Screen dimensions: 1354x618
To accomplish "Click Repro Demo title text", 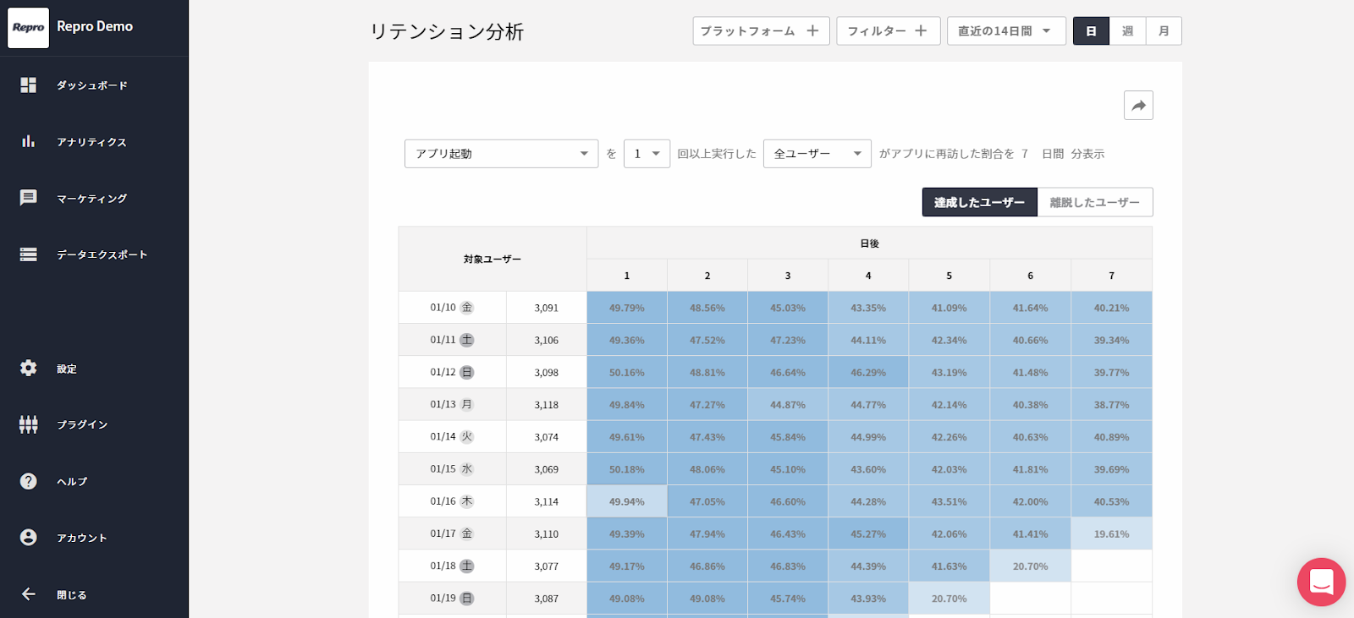I will click(95, 26).
